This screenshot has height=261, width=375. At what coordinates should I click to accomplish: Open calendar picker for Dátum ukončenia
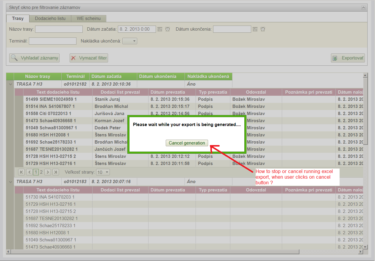[255, 29]
